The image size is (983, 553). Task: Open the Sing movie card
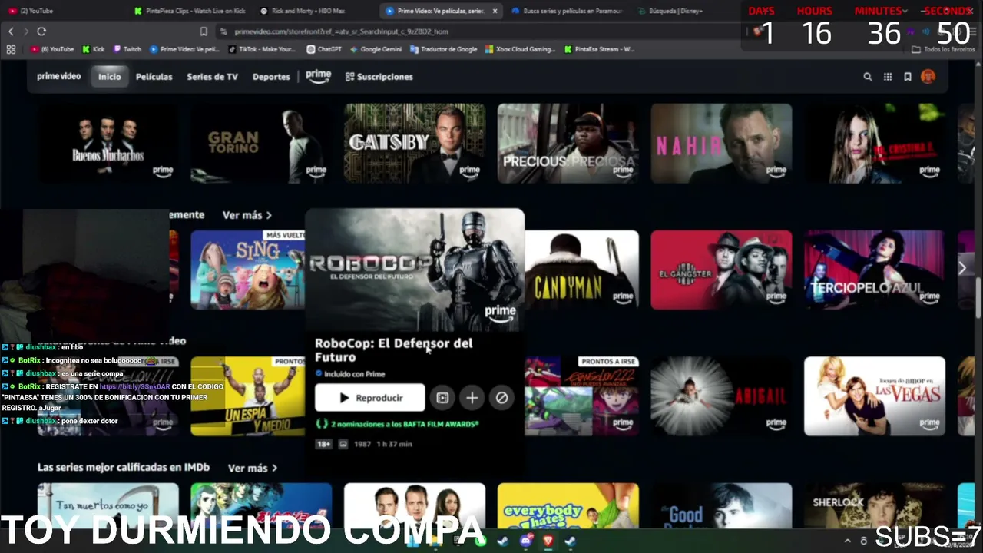pyautogui.click(x=247, y=270)
